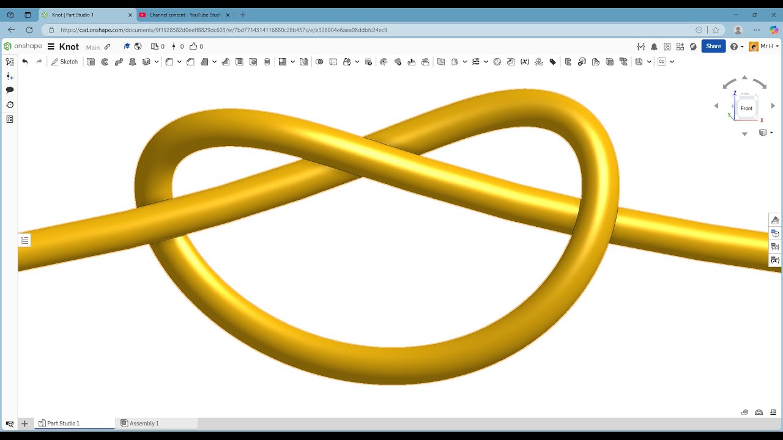
Task: Expand the Fillet tool dropdown arrow
Action: click(x=179, y=62)
